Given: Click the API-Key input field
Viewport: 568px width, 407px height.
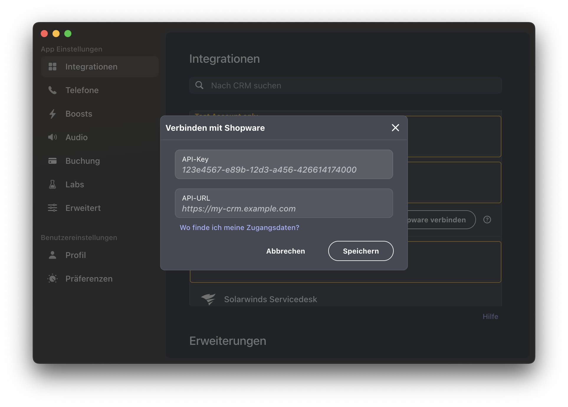Looking at the screenshot, I should [284, 164].
